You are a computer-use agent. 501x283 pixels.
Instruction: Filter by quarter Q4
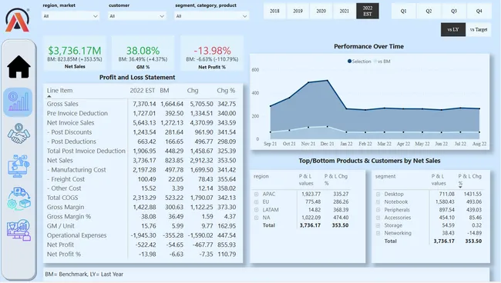(479, 11)
